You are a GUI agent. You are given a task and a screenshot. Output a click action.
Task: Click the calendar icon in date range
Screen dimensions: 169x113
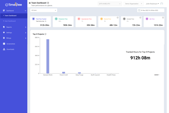tap(139, 10)
